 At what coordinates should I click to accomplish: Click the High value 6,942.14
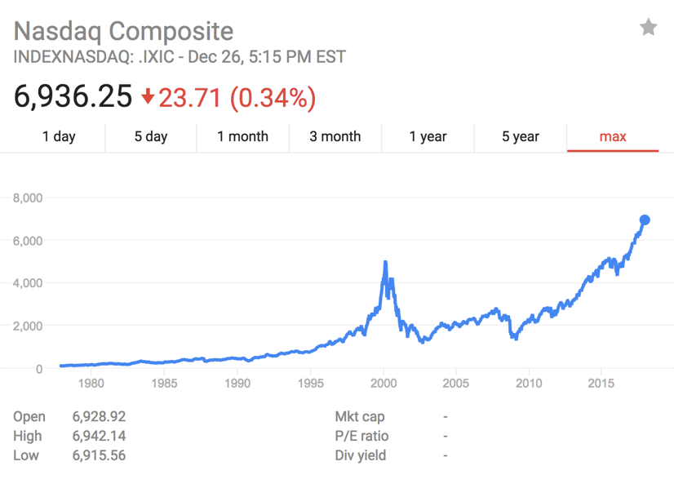(99, 436)
